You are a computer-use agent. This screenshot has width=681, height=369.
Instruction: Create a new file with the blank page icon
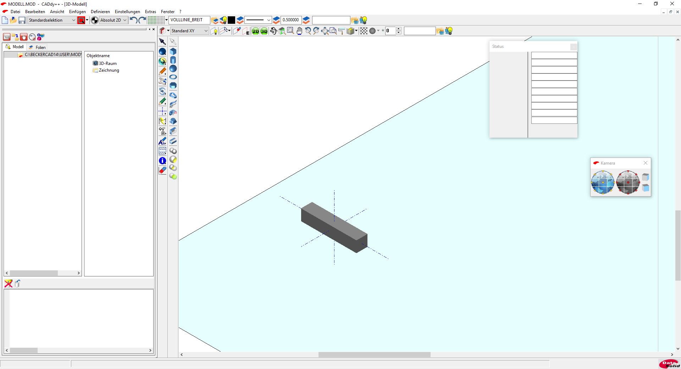click(x=5, y=20)
